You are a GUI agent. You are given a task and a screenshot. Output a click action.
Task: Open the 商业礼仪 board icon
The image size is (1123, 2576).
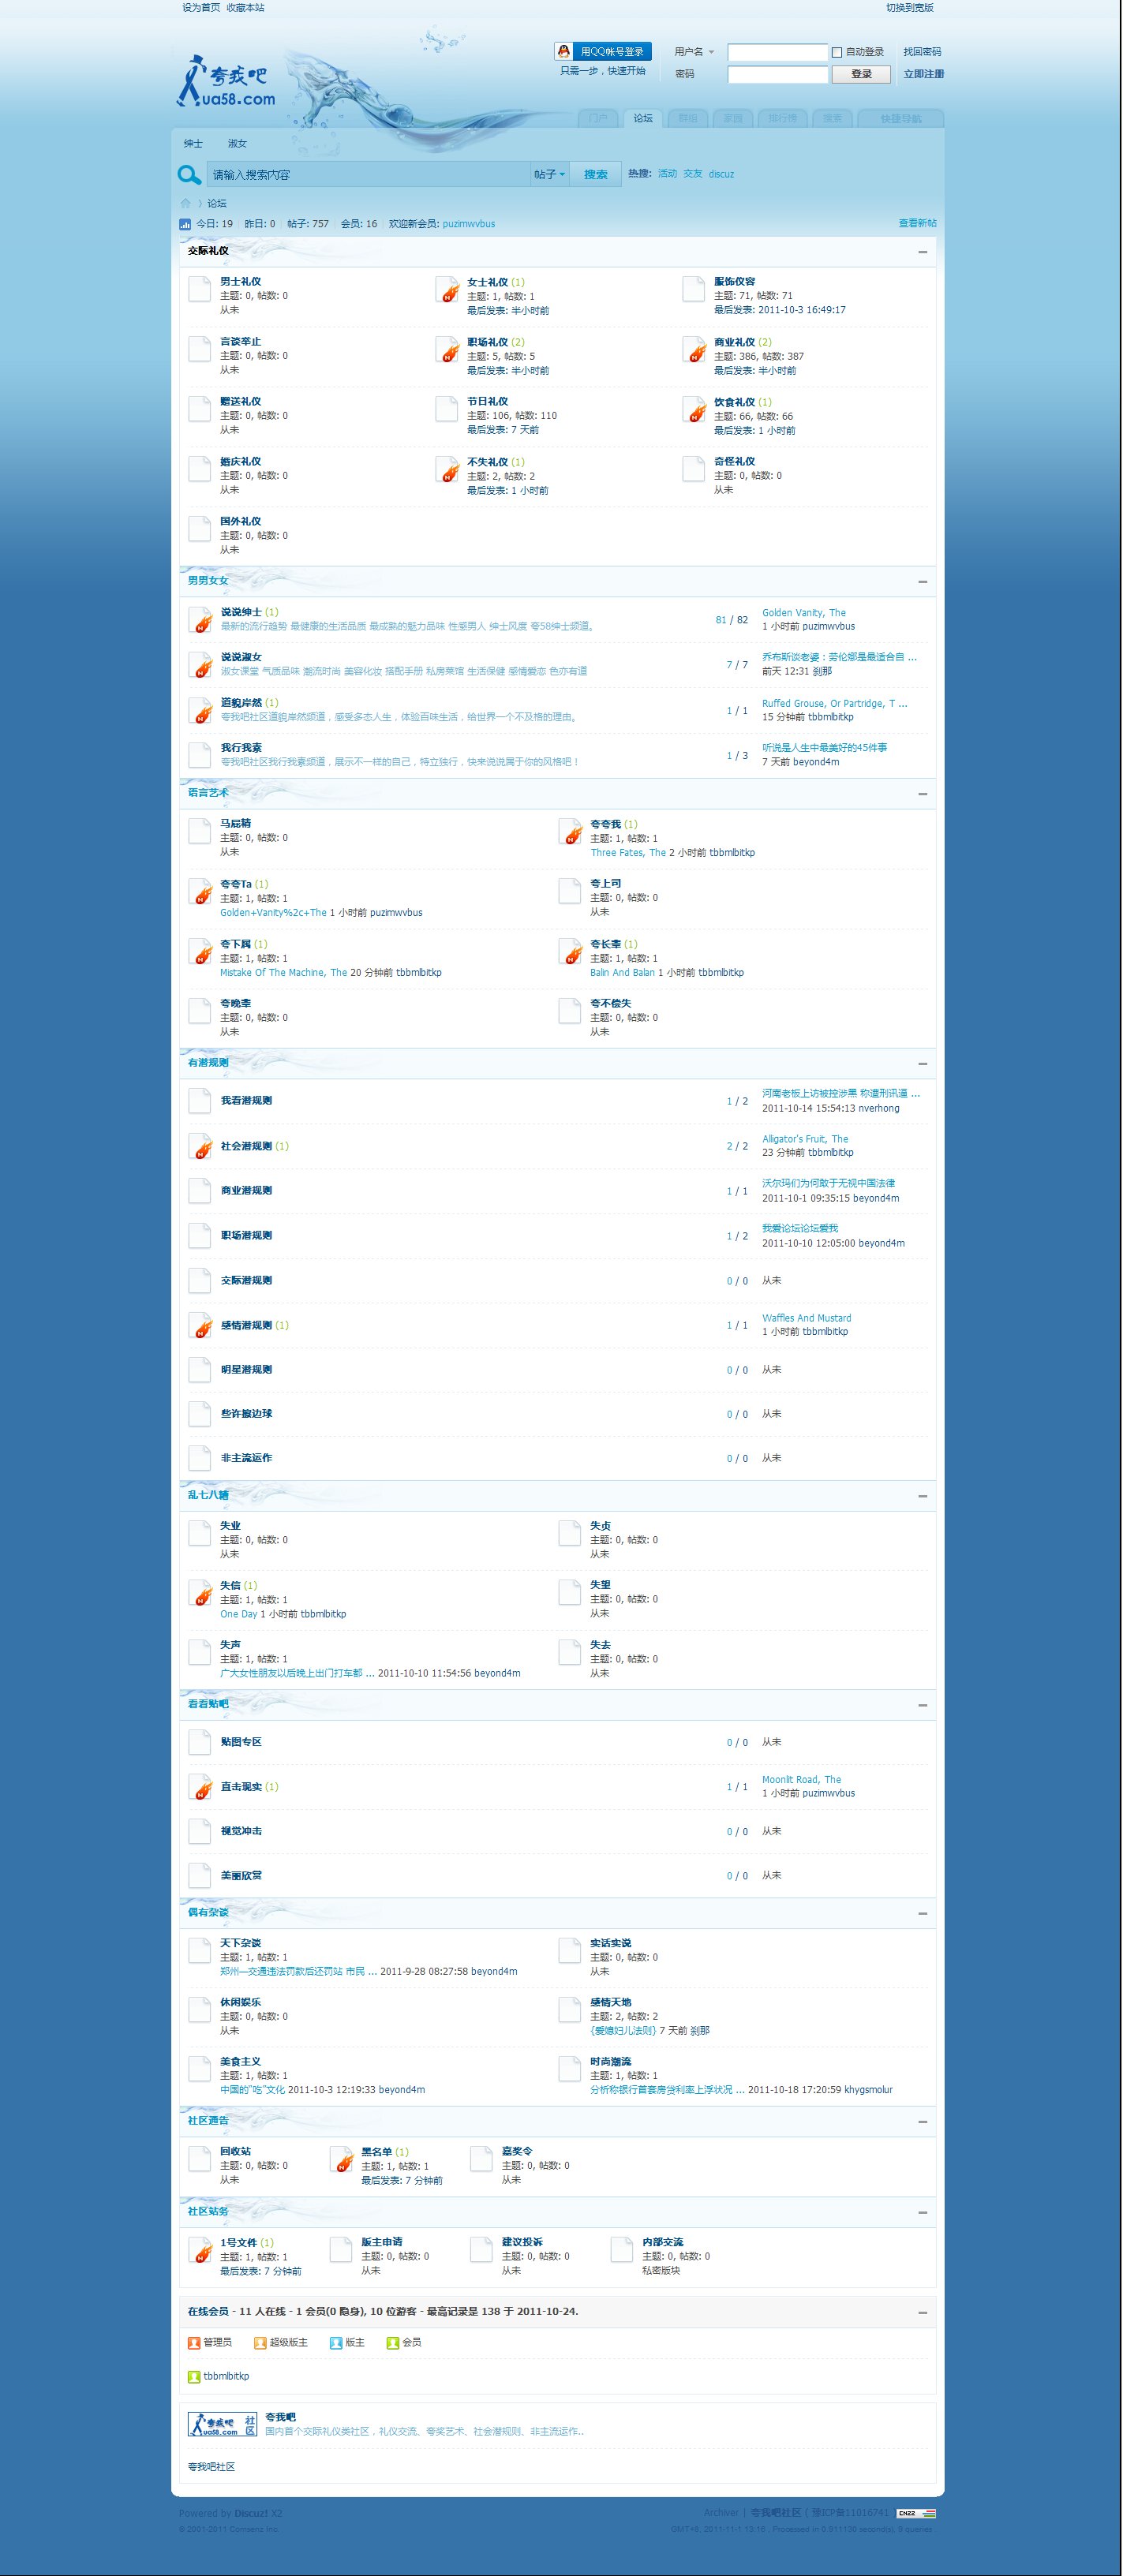coord(695,350)
